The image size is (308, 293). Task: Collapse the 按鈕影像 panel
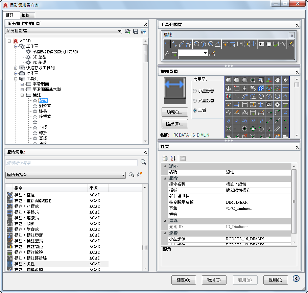click(x=297, y=72)
